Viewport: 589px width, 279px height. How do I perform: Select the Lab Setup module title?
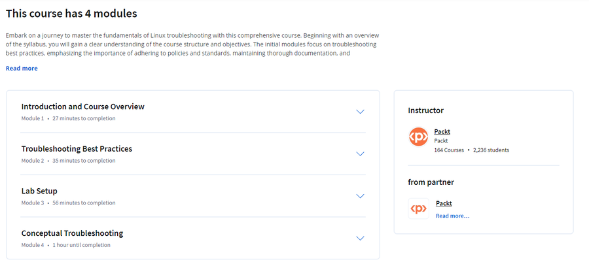[x=39, y=191]
